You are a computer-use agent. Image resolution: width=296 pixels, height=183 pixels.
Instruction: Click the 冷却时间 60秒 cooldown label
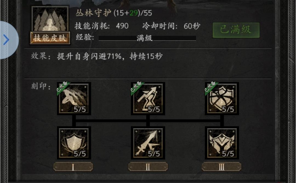171,26
